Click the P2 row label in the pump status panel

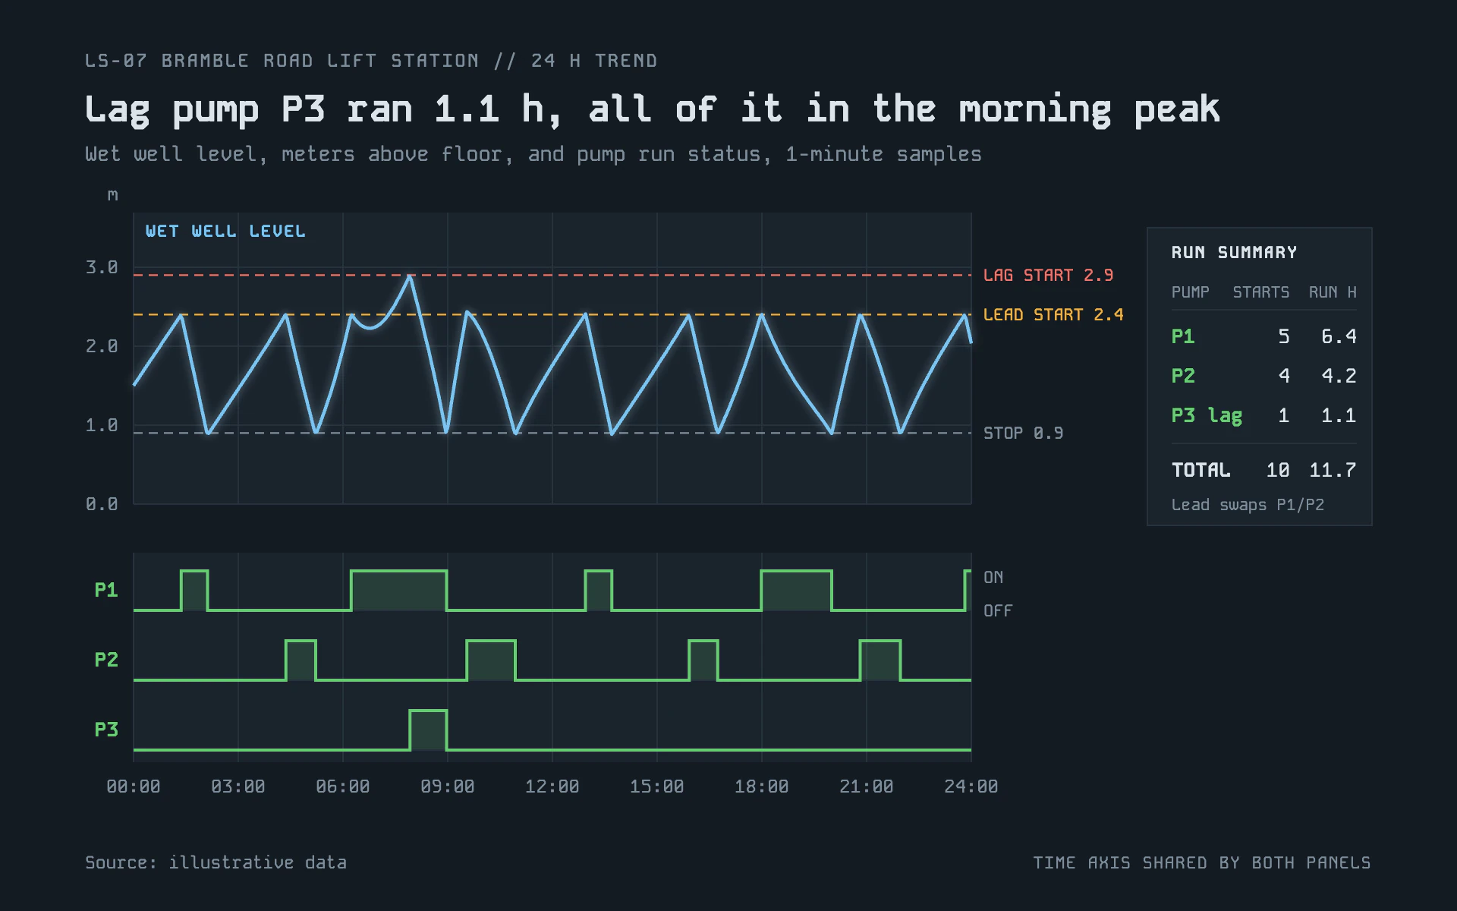[x=106, y=660]
